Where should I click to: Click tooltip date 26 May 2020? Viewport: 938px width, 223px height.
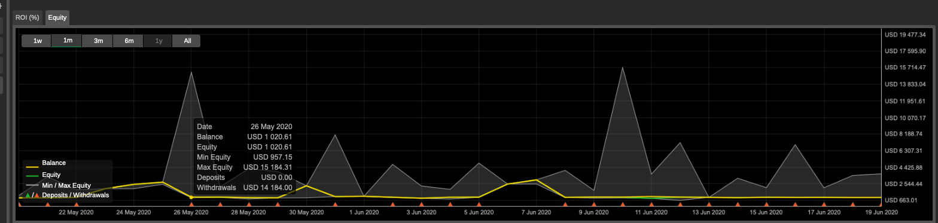click(x=271, y=127)
